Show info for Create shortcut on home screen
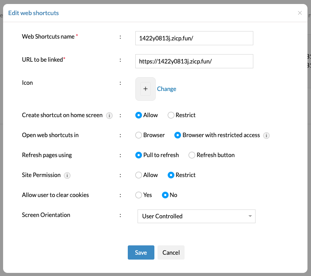The image size is (311, 276). click(109, 115)
